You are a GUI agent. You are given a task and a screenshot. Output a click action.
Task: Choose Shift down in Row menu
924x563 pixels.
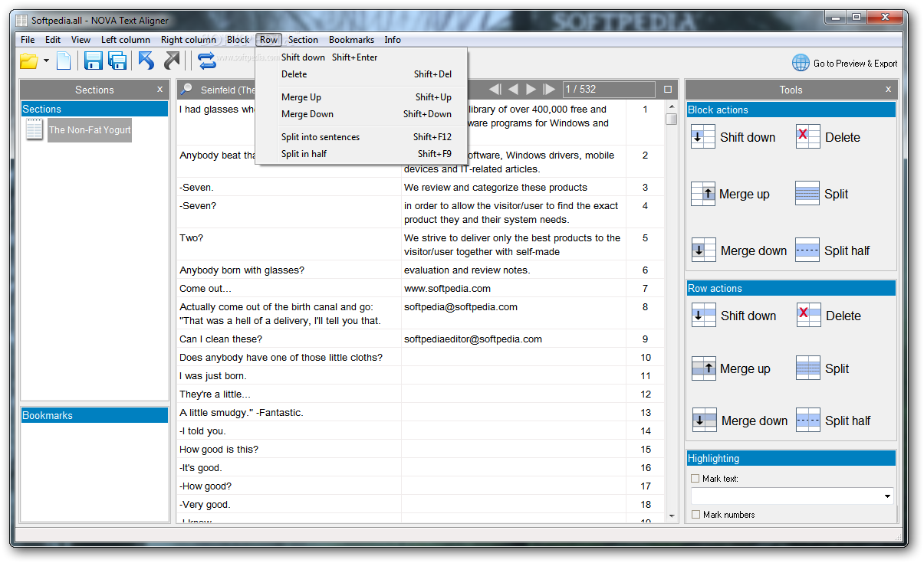tap(361, 57)
